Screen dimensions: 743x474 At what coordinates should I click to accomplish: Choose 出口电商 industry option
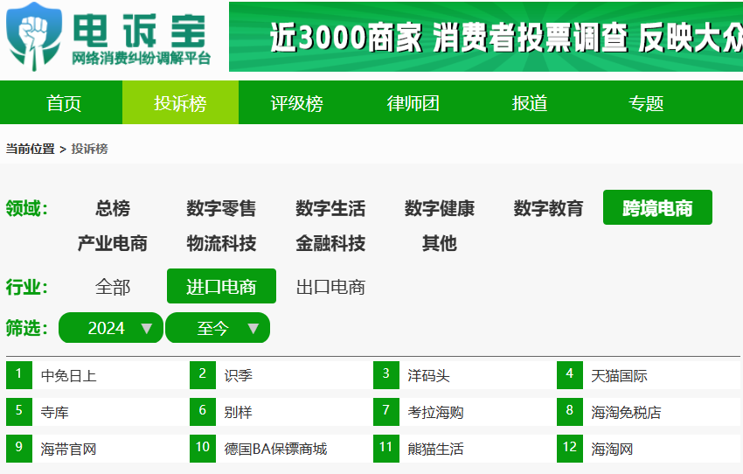[x=330, y=287]
